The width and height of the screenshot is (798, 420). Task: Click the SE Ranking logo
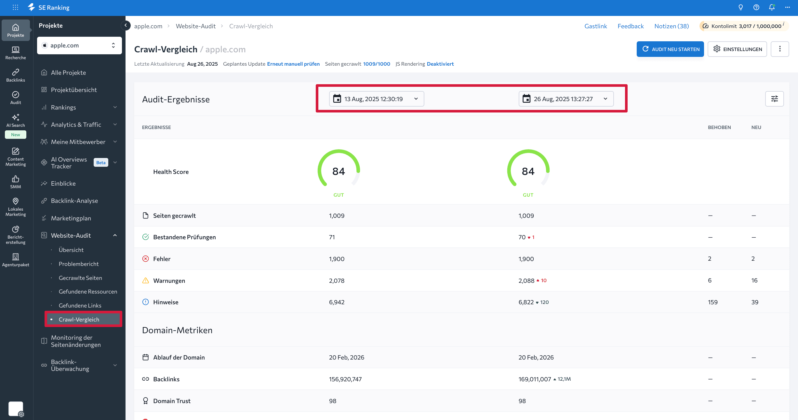(x=48, y=7)
